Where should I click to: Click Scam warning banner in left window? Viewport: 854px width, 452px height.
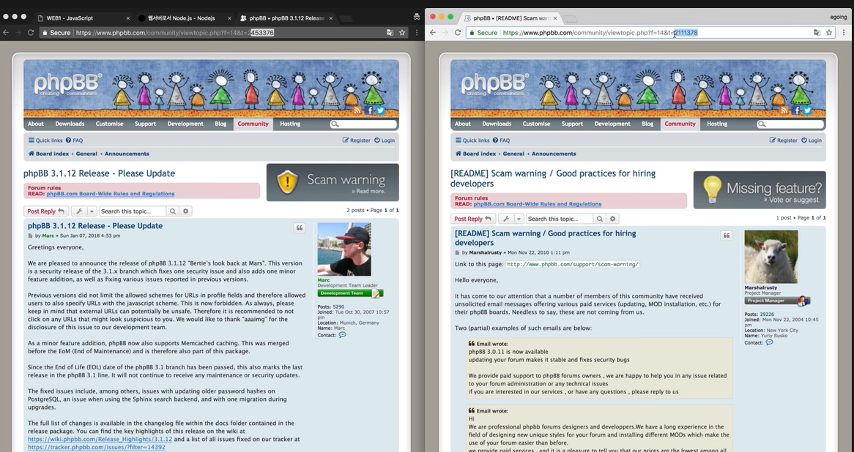point(333,182)
